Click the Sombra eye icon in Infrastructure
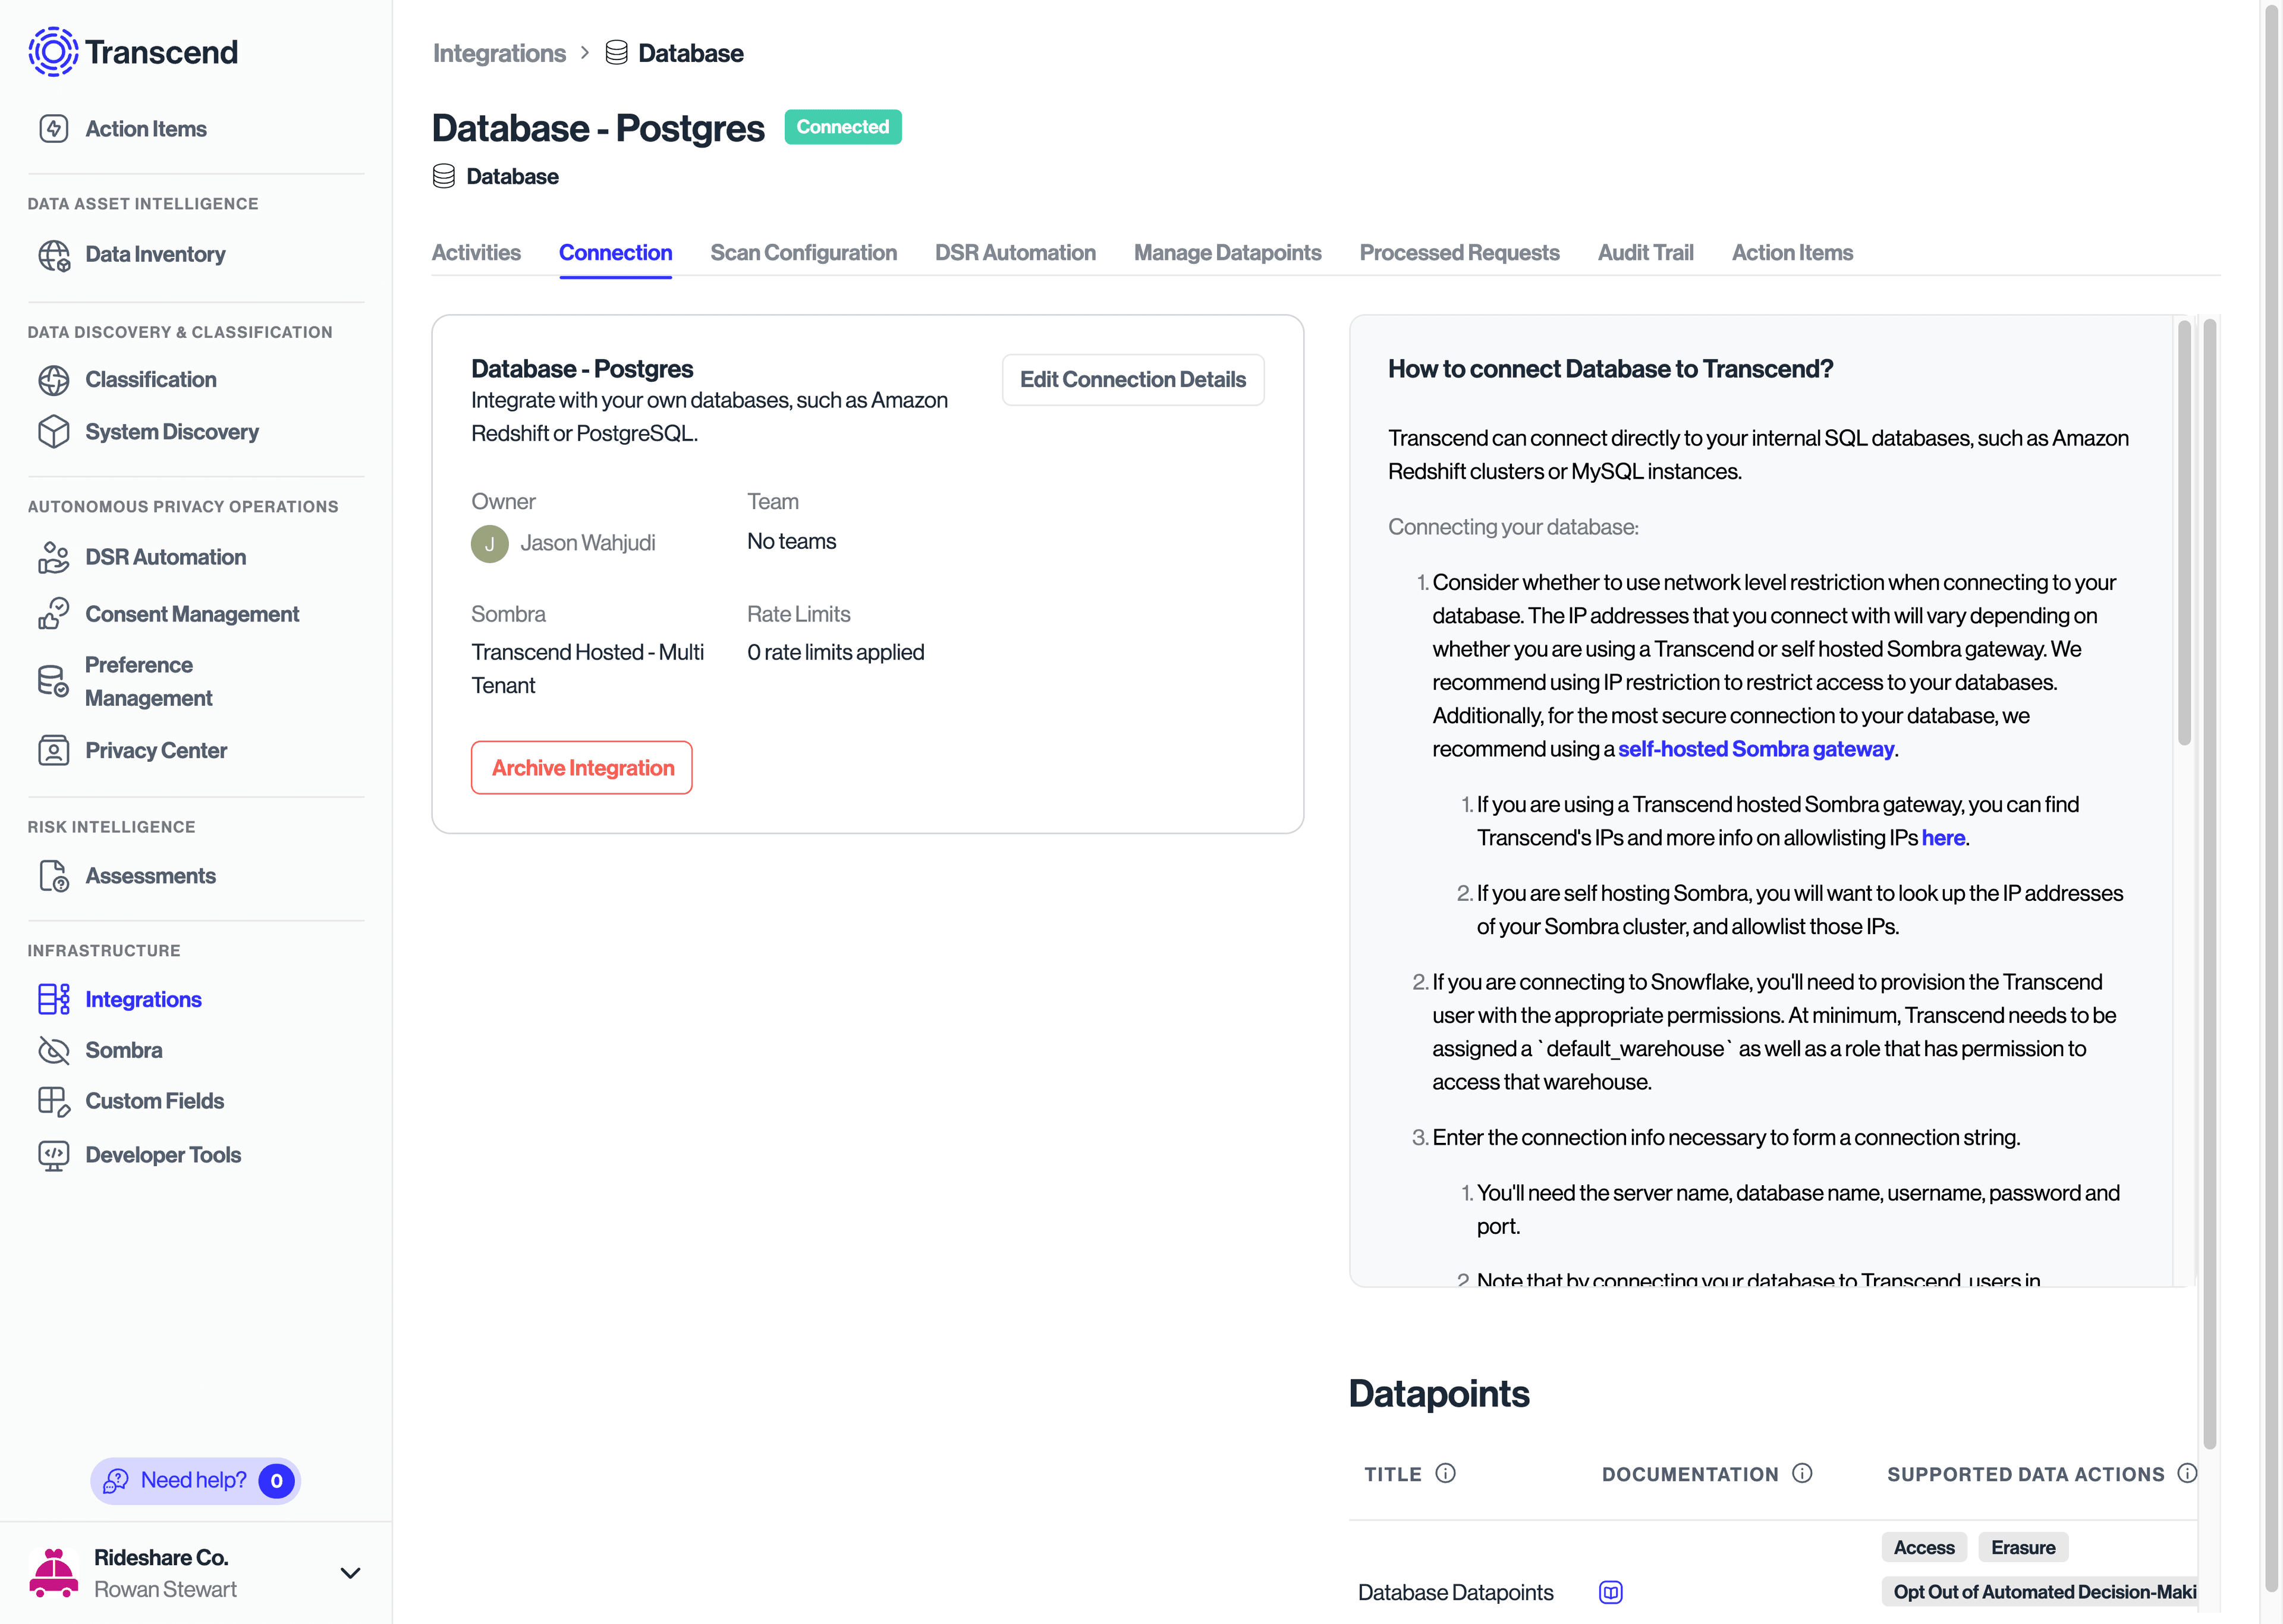This screenshot has width=2283, height=1624. click(x=55, y=1050)
